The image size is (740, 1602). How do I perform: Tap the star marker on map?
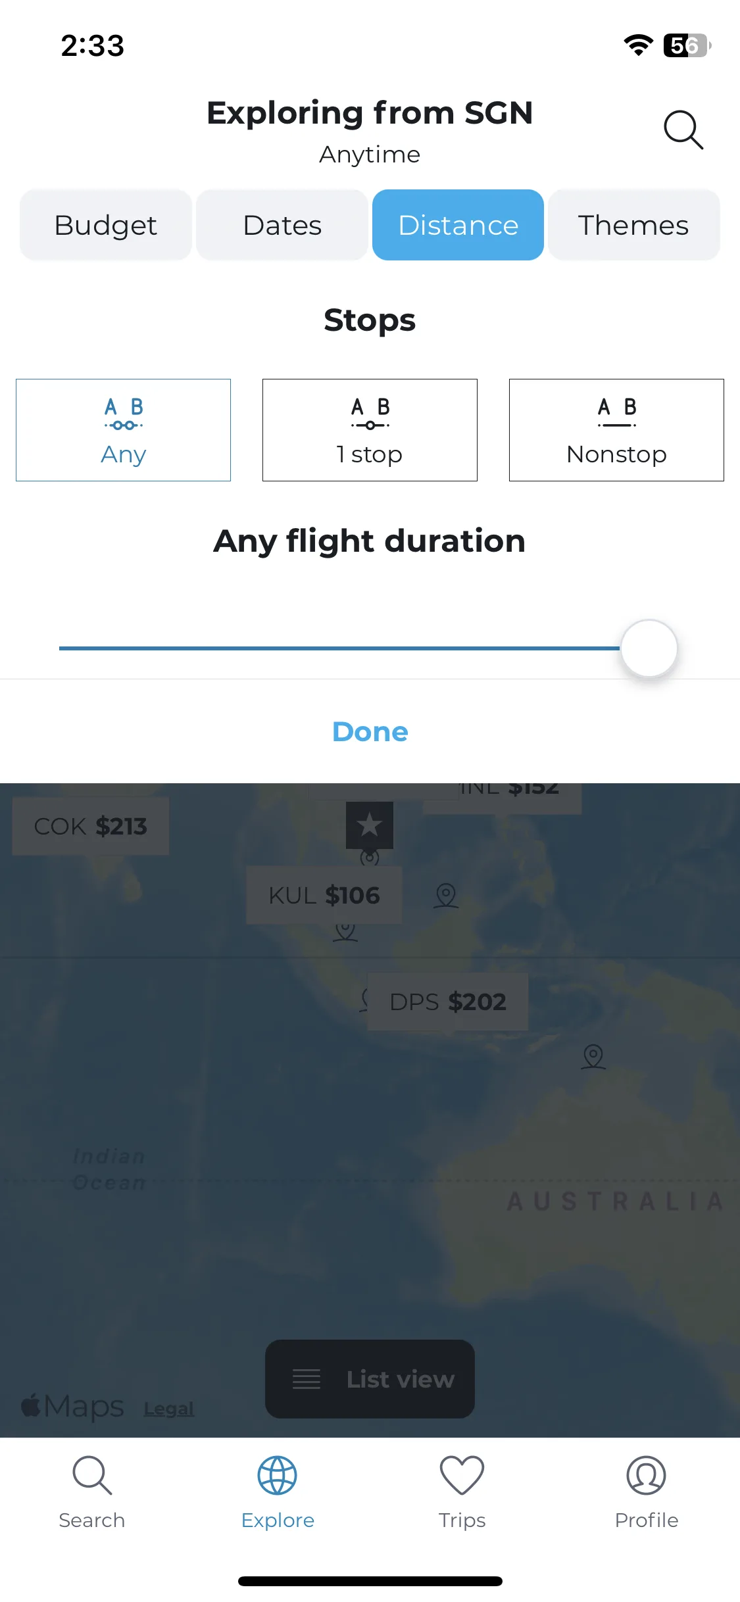point(370,825)
